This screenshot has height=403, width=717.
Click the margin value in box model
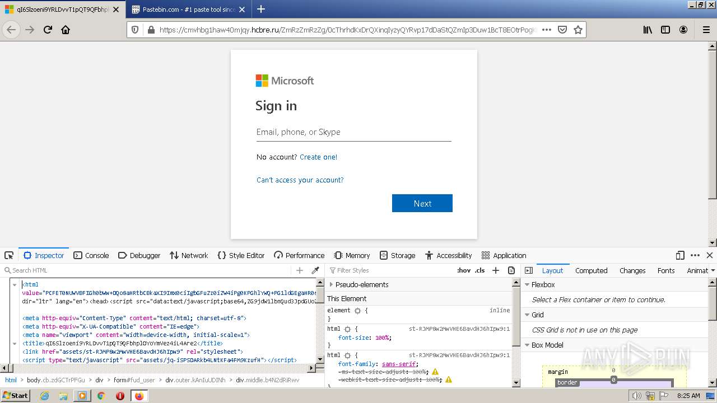click(x=613, y=371)
